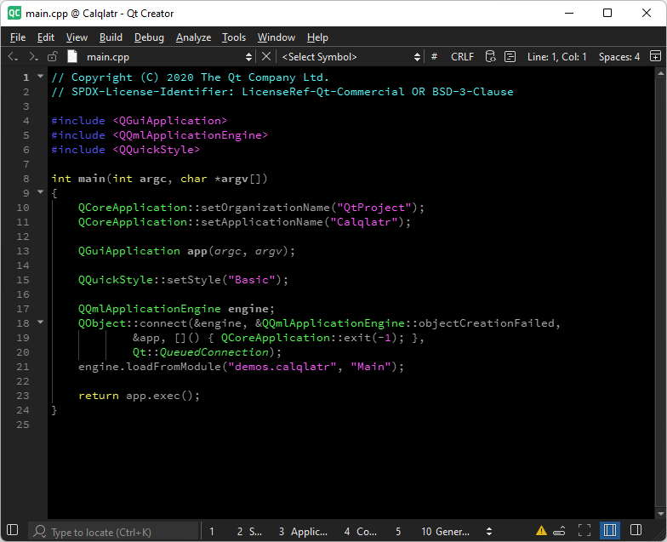The height and width of the screenshot is (542, 667).
Task: Click line number 13 in the gutter
Action: (23, 251)
